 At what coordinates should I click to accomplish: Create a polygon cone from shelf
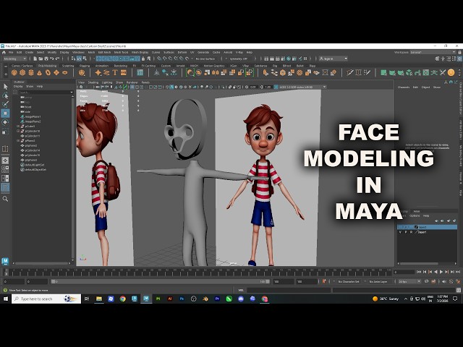[39, 72]
